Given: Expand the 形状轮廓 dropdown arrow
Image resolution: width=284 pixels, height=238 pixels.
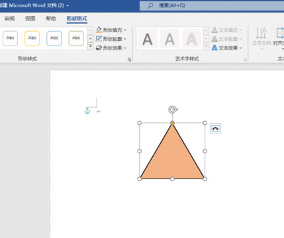Looking at the screenshot, I should (x=125, y=39).
